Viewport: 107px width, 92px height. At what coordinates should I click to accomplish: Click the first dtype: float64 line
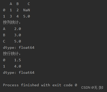[19, 47]
